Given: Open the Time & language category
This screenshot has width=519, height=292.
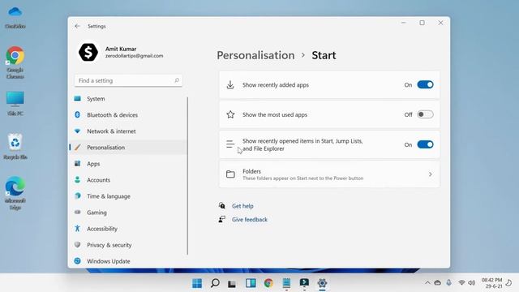Looking at the screenshot, I should click(109, 196).
